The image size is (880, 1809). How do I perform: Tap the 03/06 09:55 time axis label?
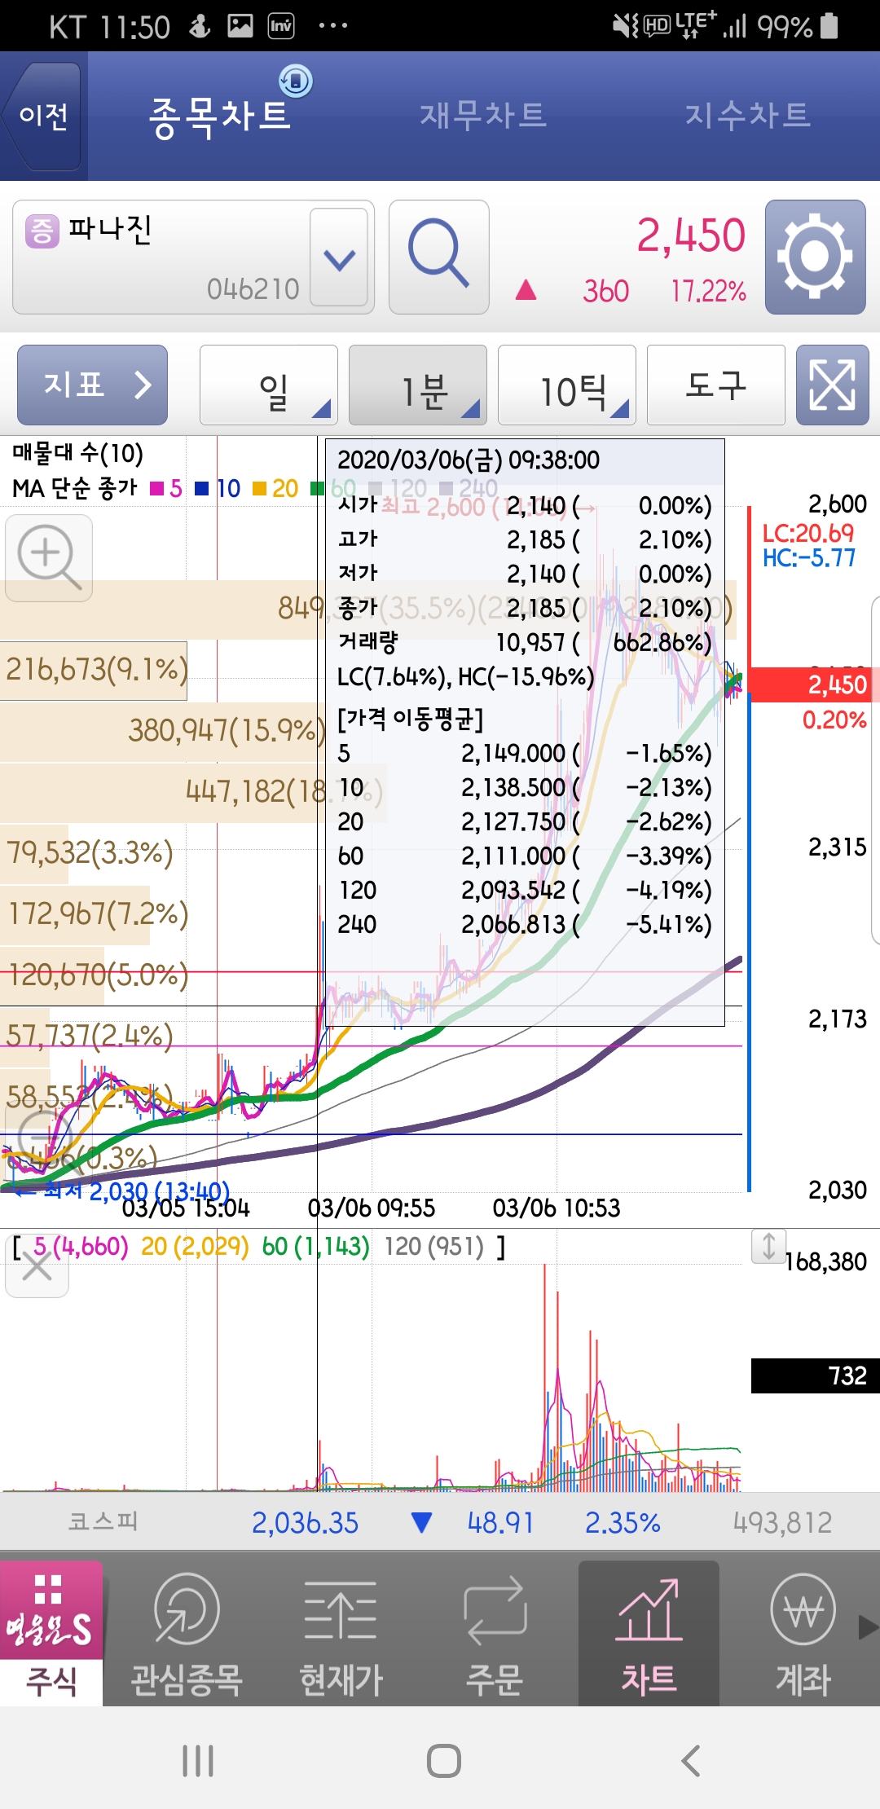click(x=372, y=1208)
